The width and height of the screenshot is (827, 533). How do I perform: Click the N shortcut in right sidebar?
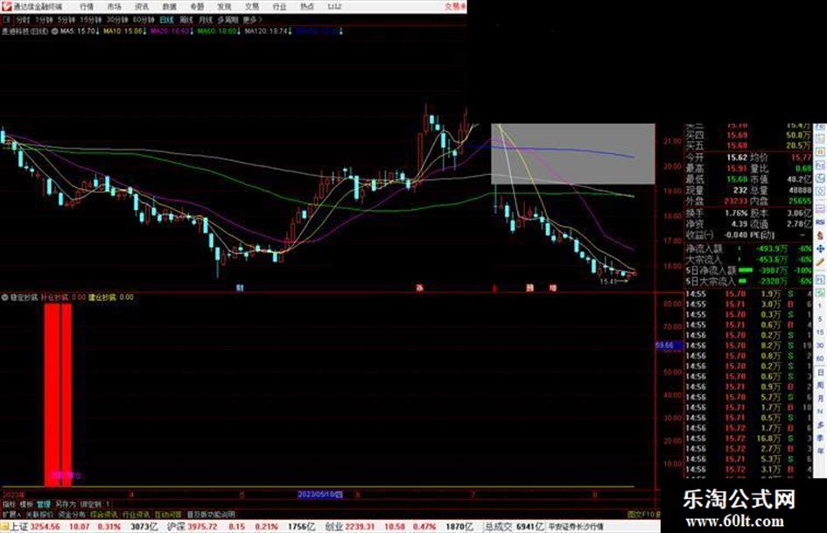(x=820, y=411)
